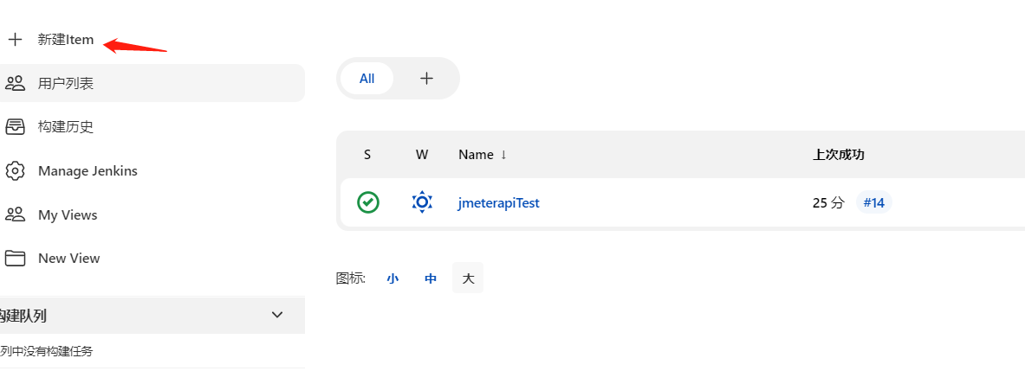Select the All view tab
This screenshot has width=1025, height=371.
(x=367, y=79)
